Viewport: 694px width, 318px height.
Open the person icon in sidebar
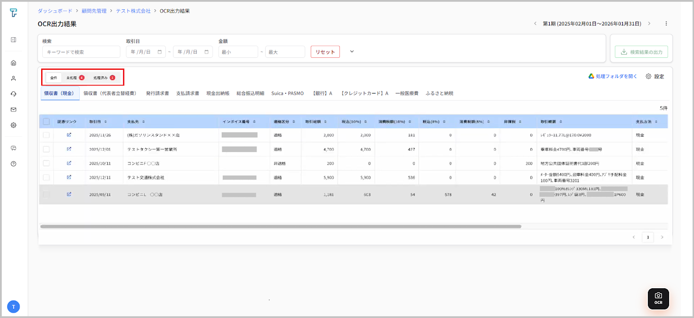coord(14,78)
